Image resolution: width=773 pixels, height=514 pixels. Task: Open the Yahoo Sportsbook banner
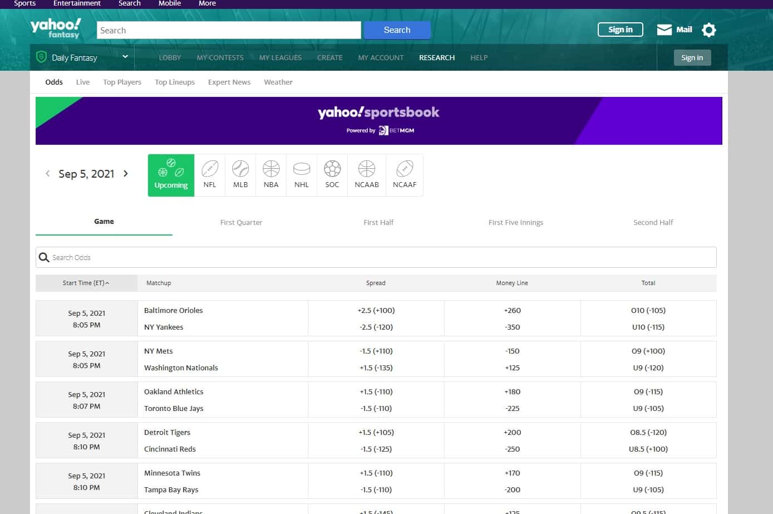pyautogui.click(x=379, y=121)
